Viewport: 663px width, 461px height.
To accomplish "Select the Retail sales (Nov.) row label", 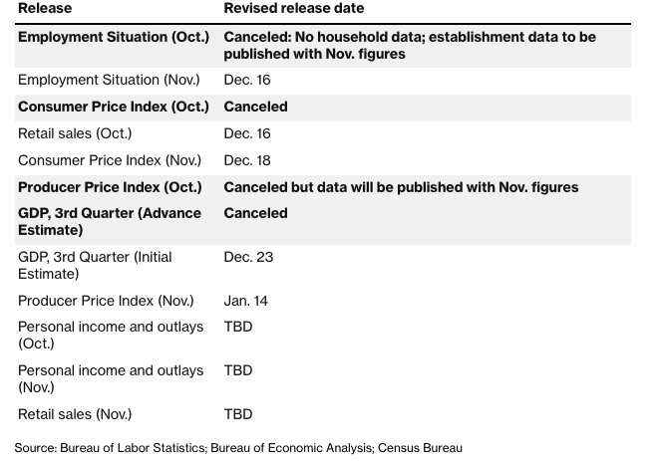I will (75, 414).
